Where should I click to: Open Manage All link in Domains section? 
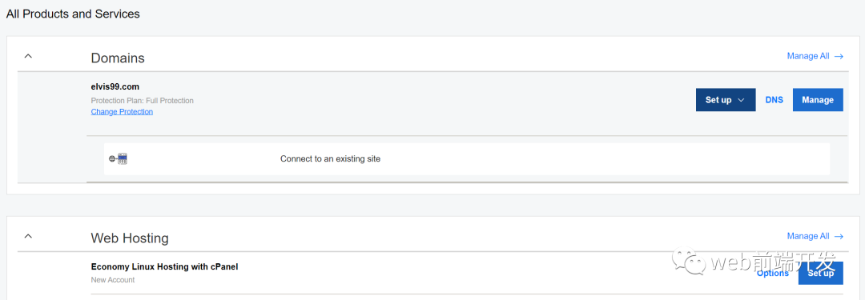click(x=808, y=56)
